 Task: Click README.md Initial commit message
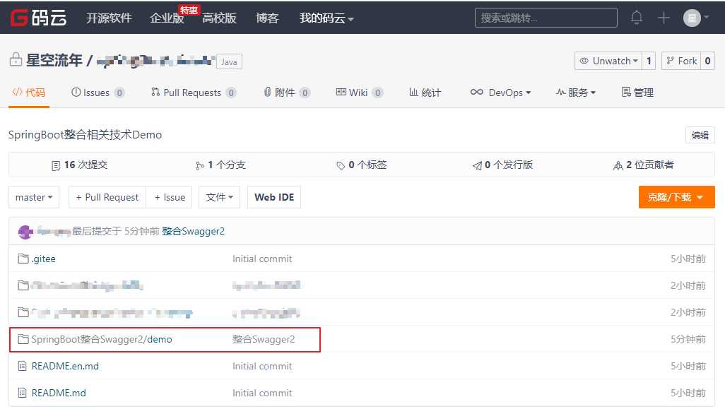[x=262, y=393]
